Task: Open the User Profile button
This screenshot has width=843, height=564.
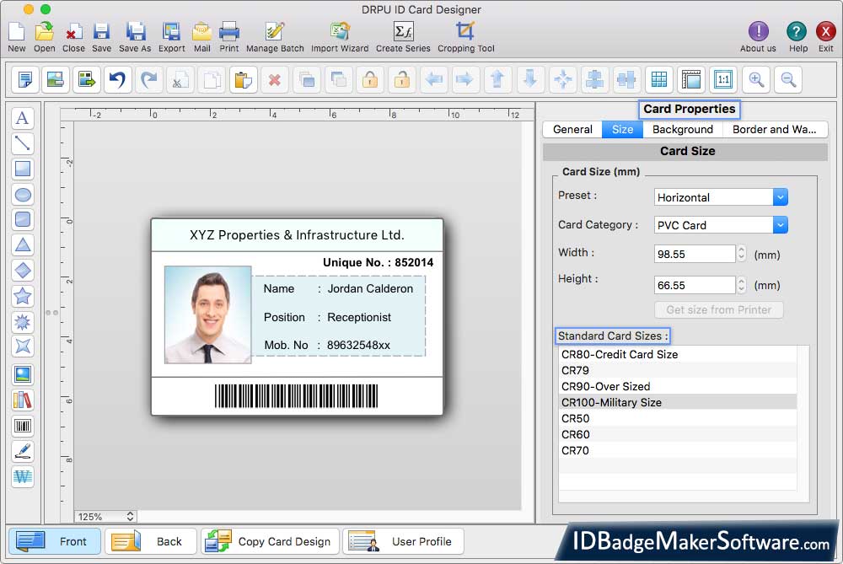Action: pyautogui.click(x=403, y=541)
